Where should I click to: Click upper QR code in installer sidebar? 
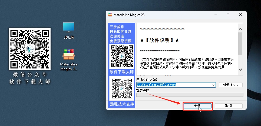(x=122, y=57)
